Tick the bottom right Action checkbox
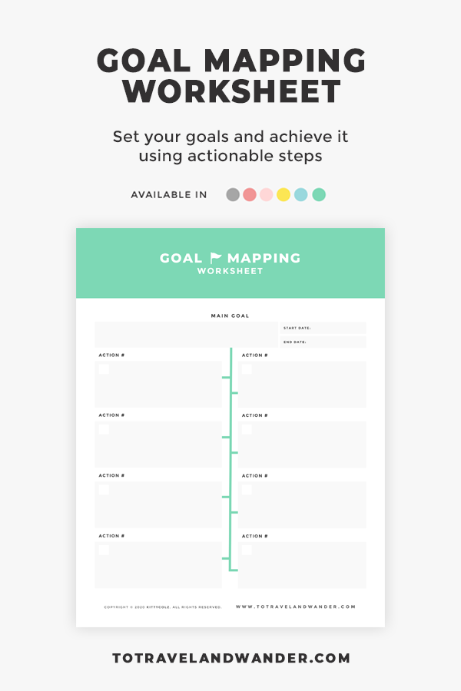This screenshot has width=461, height=691. click(x=247, y=550)
